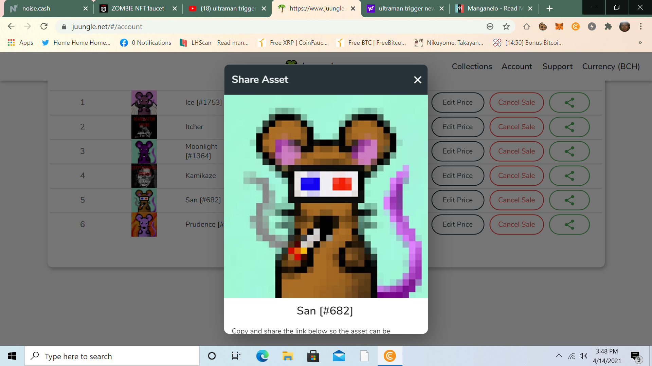Screen dimensions: 652x366
Task: Click the Ice [#1753] thumbnail
Action: [144, 102]
